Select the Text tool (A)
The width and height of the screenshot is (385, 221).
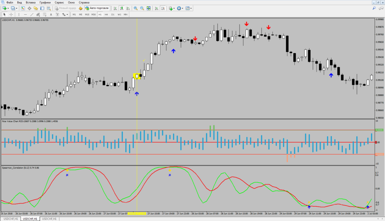51,15
